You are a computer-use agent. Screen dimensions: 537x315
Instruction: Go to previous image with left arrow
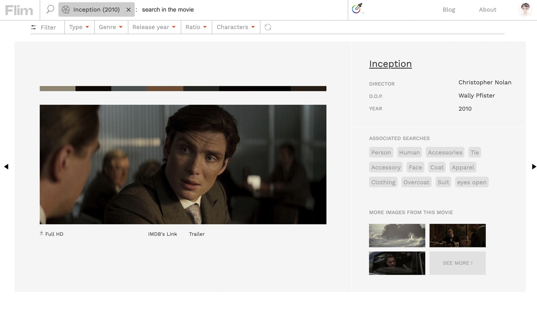[x=6, y=166]
